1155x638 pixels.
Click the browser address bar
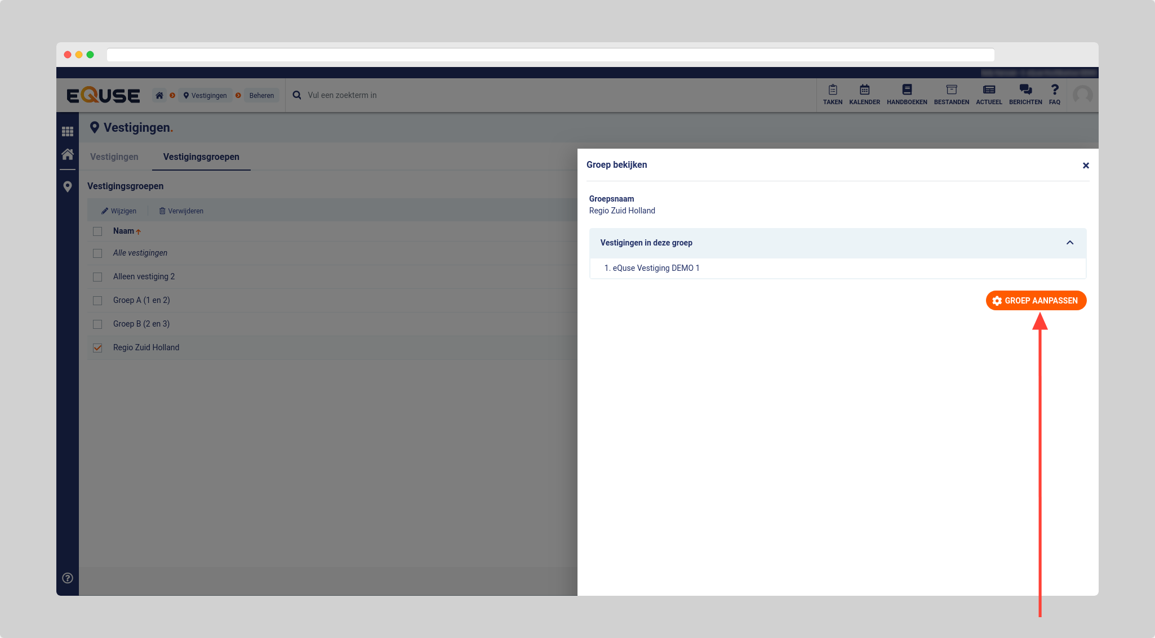coord(550,55)
